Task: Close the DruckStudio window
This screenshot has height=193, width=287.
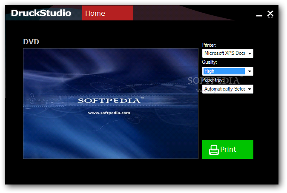Action: point(270,14)
